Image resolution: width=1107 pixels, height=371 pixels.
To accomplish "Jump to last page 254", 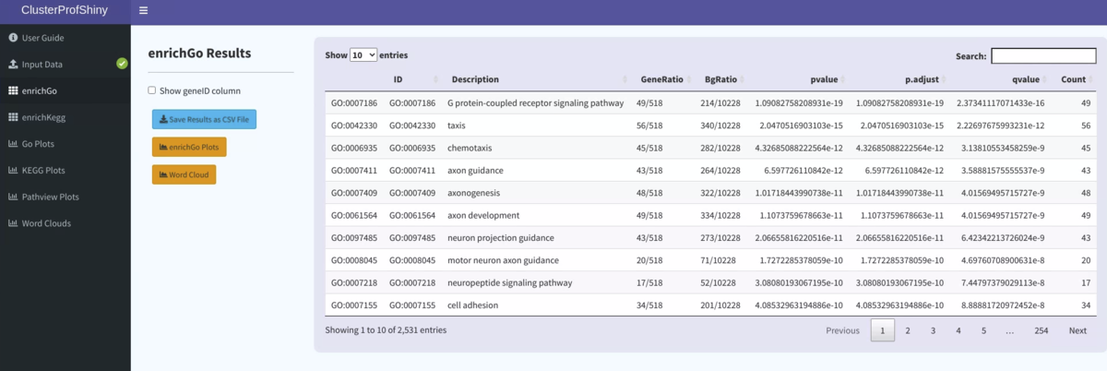I will coord(1041,330).
